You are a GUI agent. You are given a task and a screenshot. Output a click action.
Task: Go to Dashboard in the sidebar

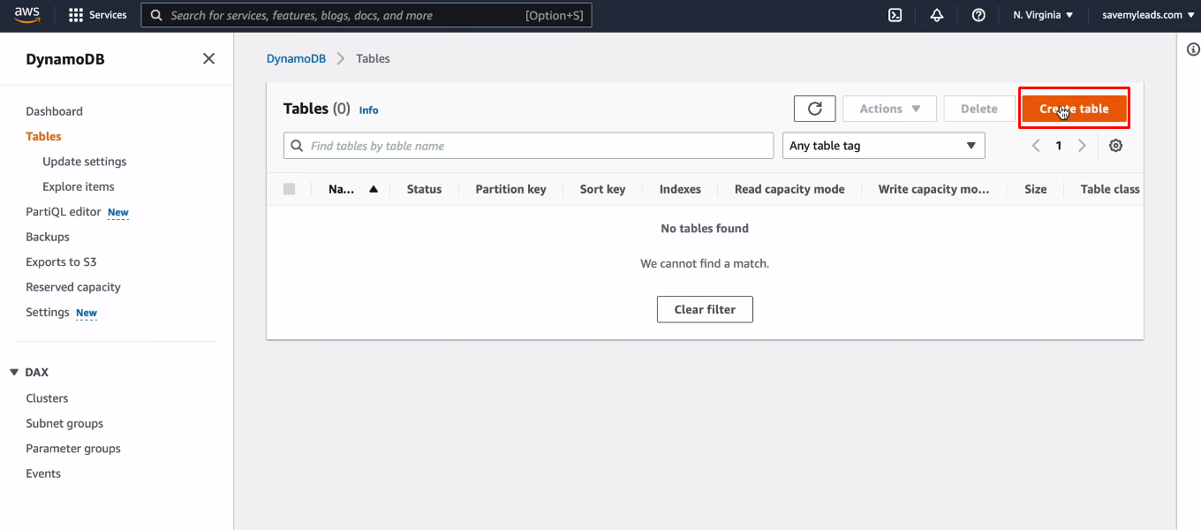pos(54,111)
